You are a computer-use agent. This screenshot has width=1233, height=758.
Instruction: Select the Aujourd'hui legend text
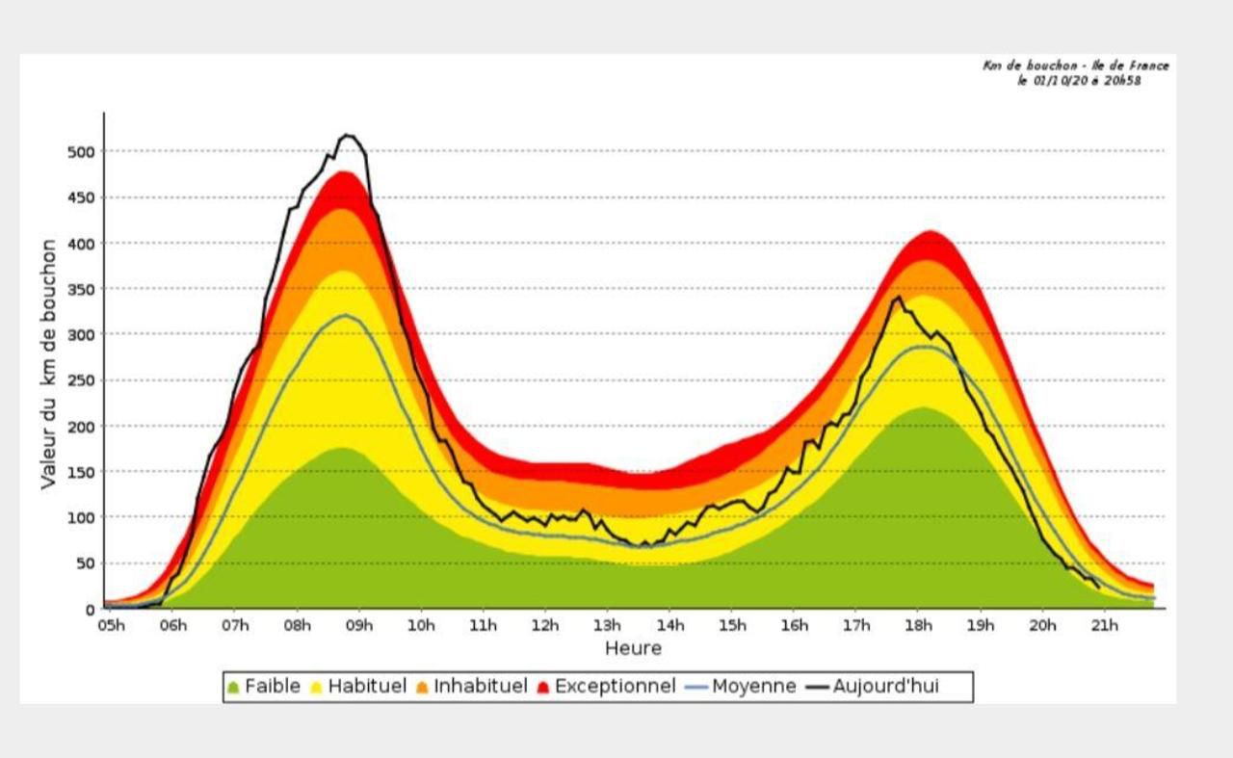pos(886,687)
